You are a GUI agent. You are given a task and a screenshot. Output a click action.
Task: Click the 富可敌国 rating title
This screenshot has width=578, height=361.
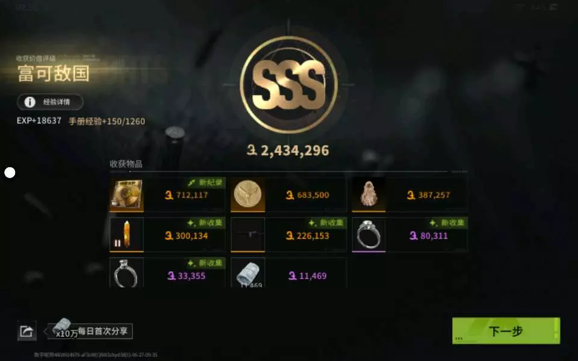click(54, 73)
